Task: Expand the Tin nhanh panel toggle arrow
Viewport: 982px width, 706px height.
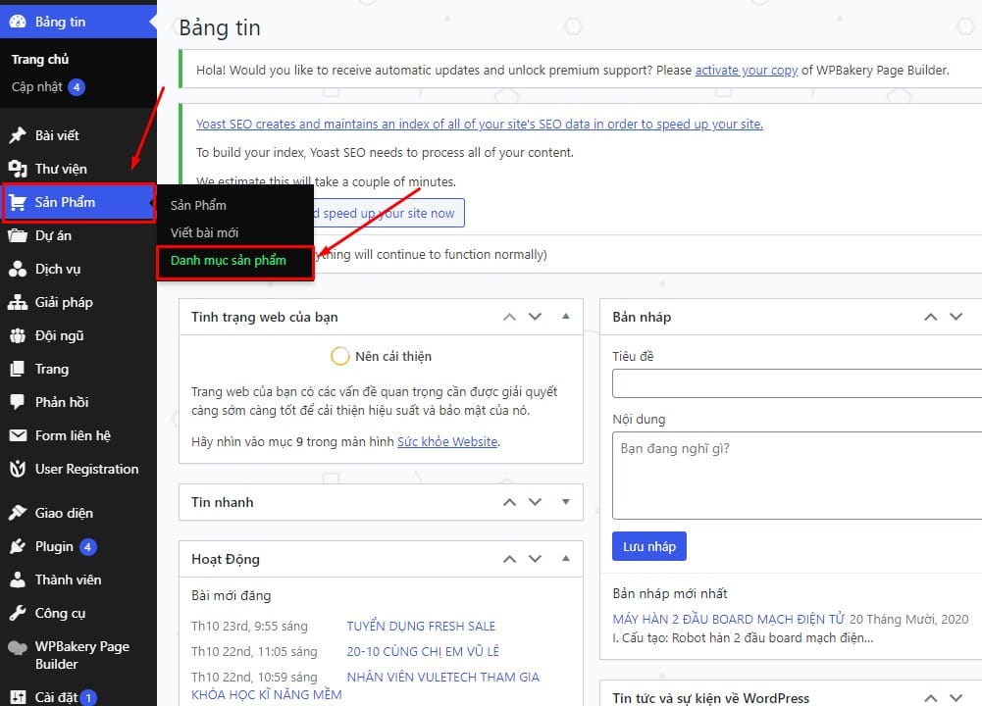Action: (x=566, y=502)
